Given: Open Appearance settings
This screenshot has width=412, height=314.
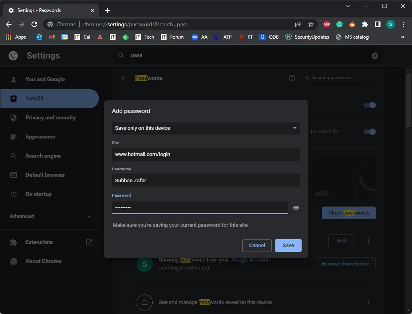Looking at the screenshot, I should 50,137.
